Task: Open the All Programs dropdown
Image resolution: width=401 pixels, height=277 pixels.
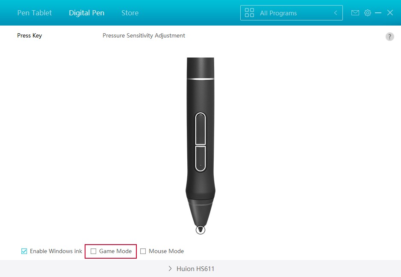Action: pyautogui.click(x=291, y=13)
